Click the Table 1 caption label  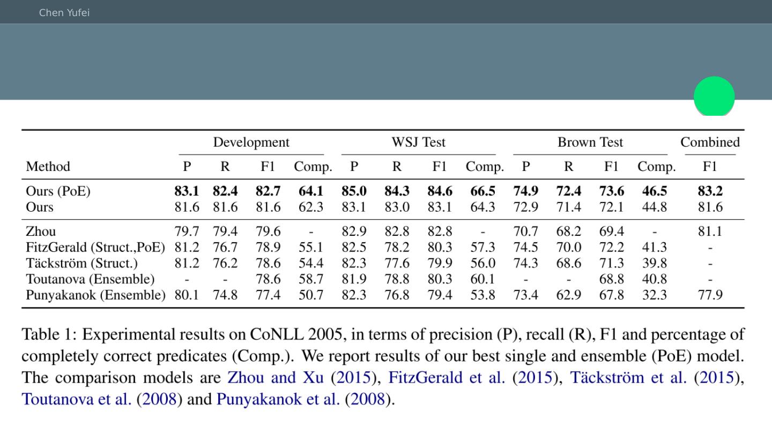tap(48, 335)
